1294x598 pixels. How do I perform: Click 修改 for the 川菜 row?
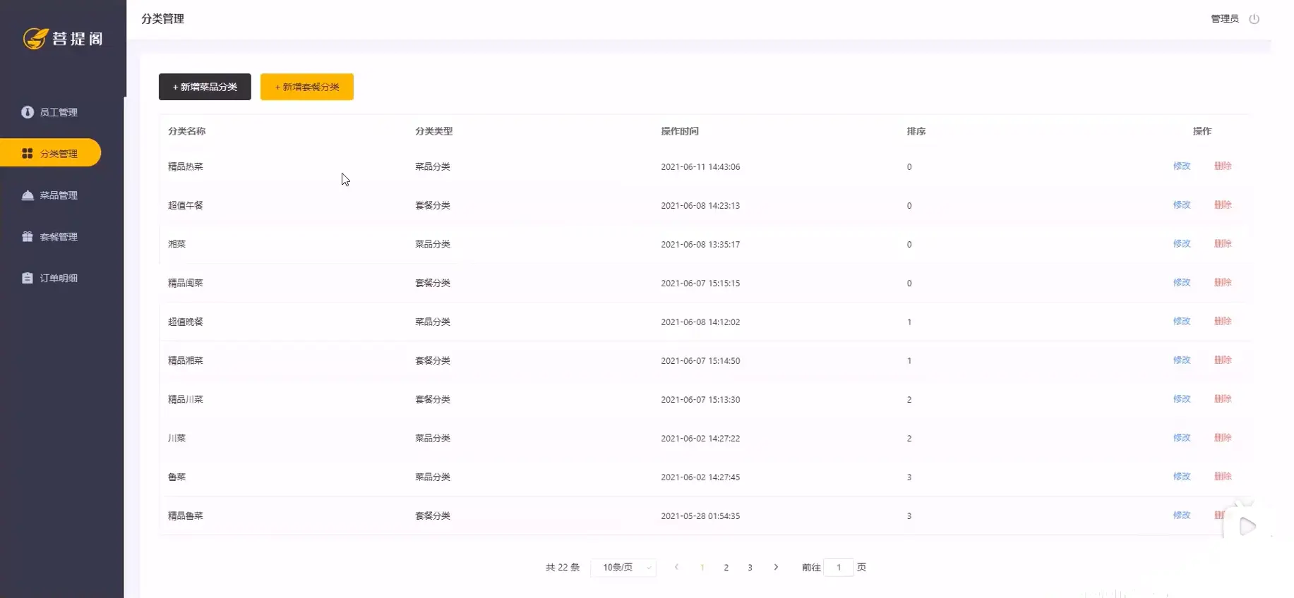coord(1182,438)
